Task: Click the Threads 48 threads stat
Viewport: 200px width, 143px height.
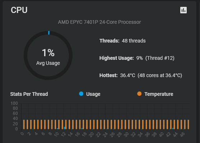Action: pos(122,41)
